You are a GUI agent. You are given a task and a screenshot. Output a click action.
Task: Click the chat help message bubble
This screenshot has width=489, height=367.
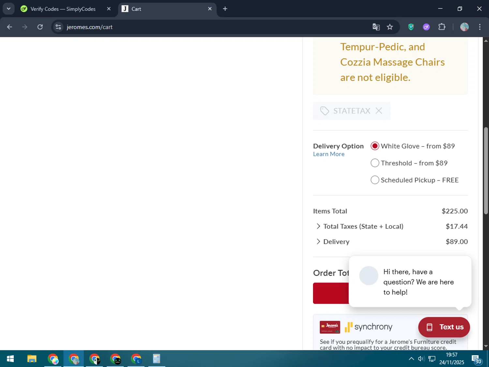point(410,282)
